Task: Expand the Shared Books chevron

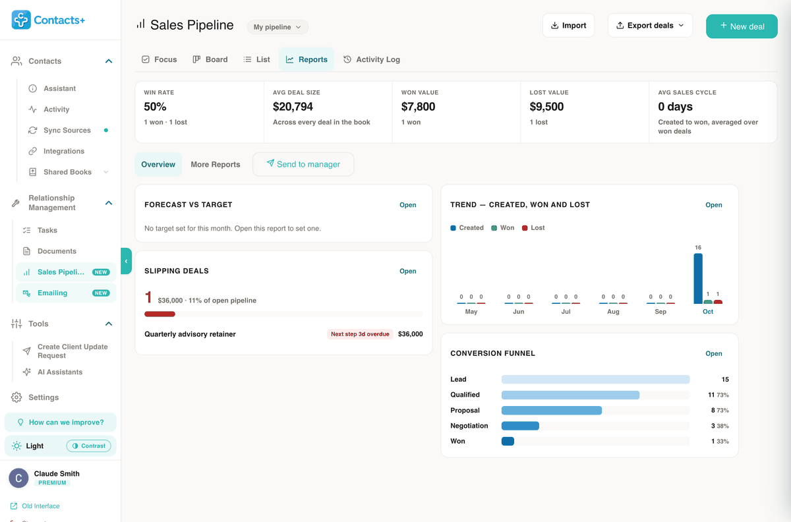Action: pyautogui.click(x=106, y=172)
